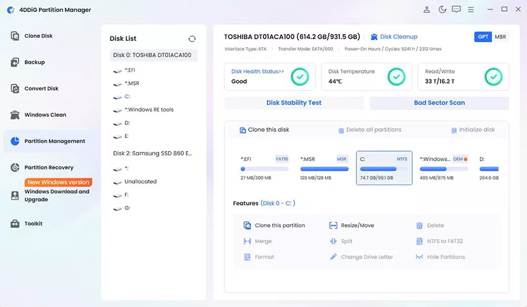Screen dimensions: 527x307
Task: Switch to GPT partition style
Action: click(x=482, y=37)
